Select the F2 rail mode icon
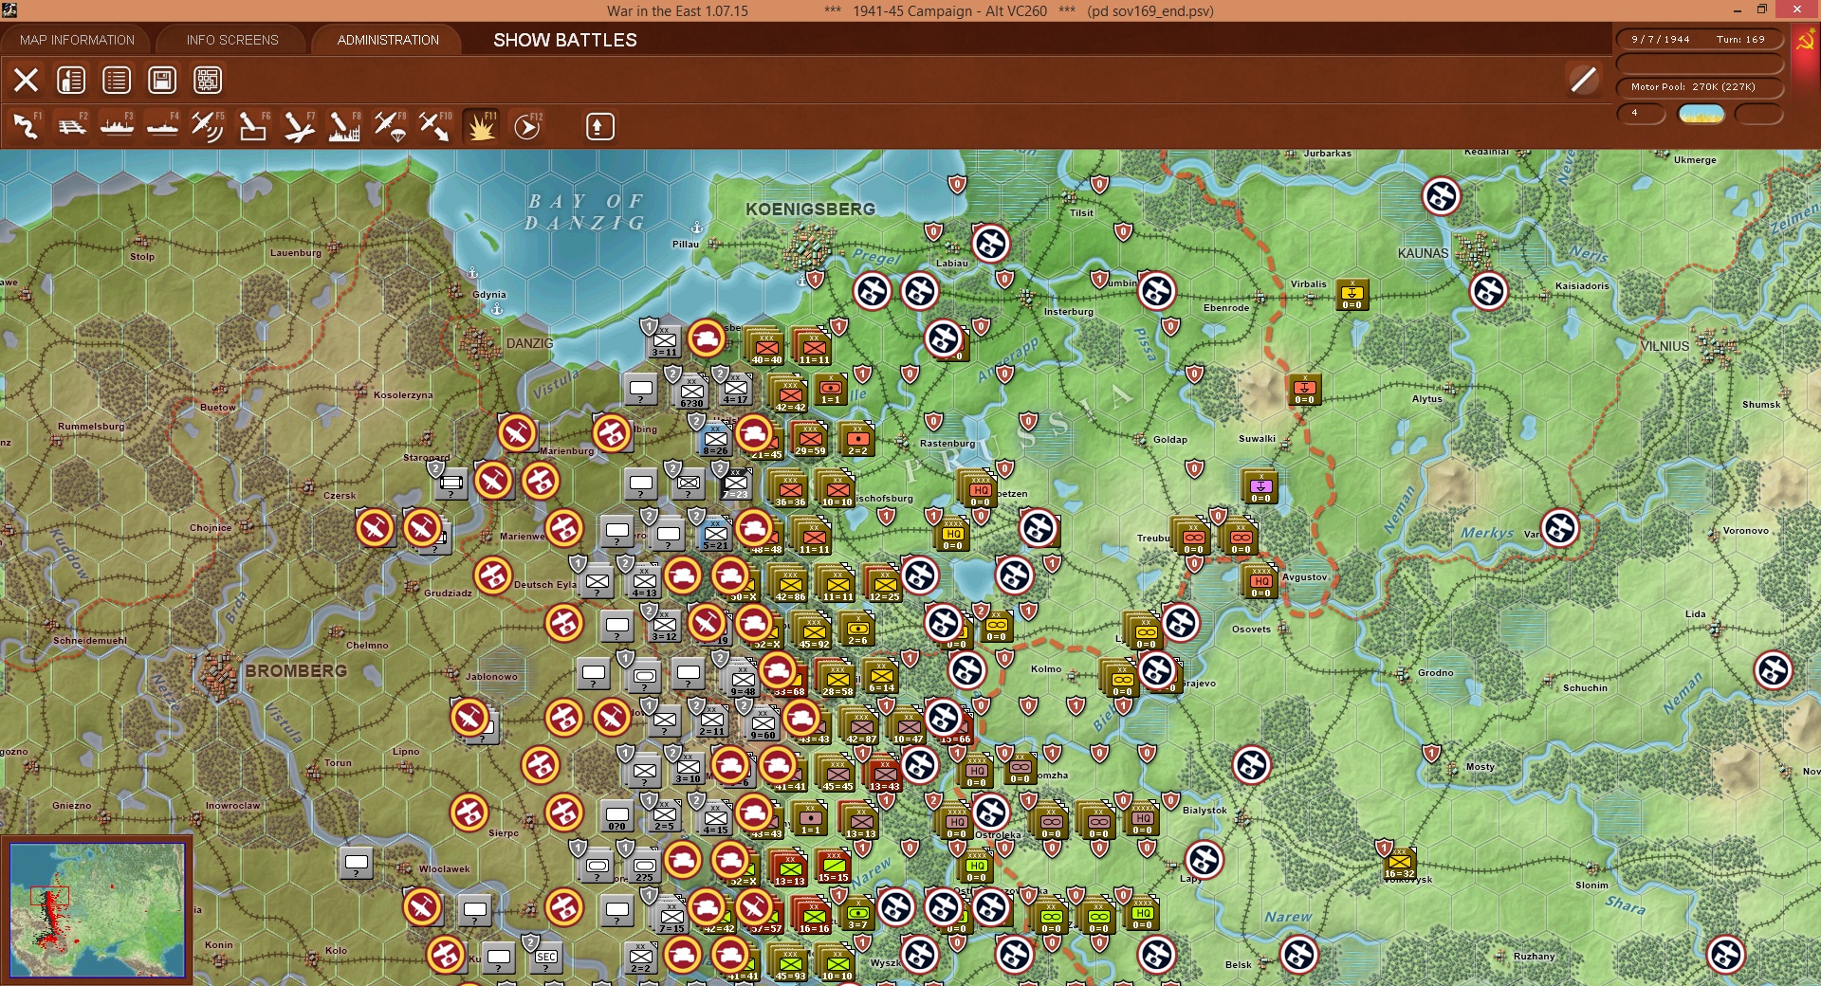The width and height of the screenshot is (1821, 986). 71,126
